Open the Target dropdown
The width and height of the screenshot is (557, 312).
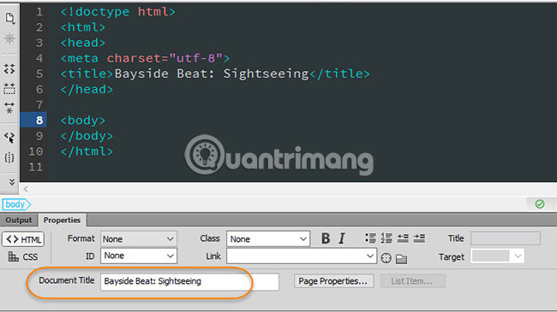497,256
